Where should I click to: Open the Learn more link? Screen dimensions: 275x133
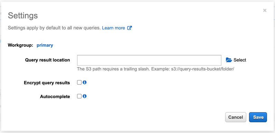click(x=113, y=28)
